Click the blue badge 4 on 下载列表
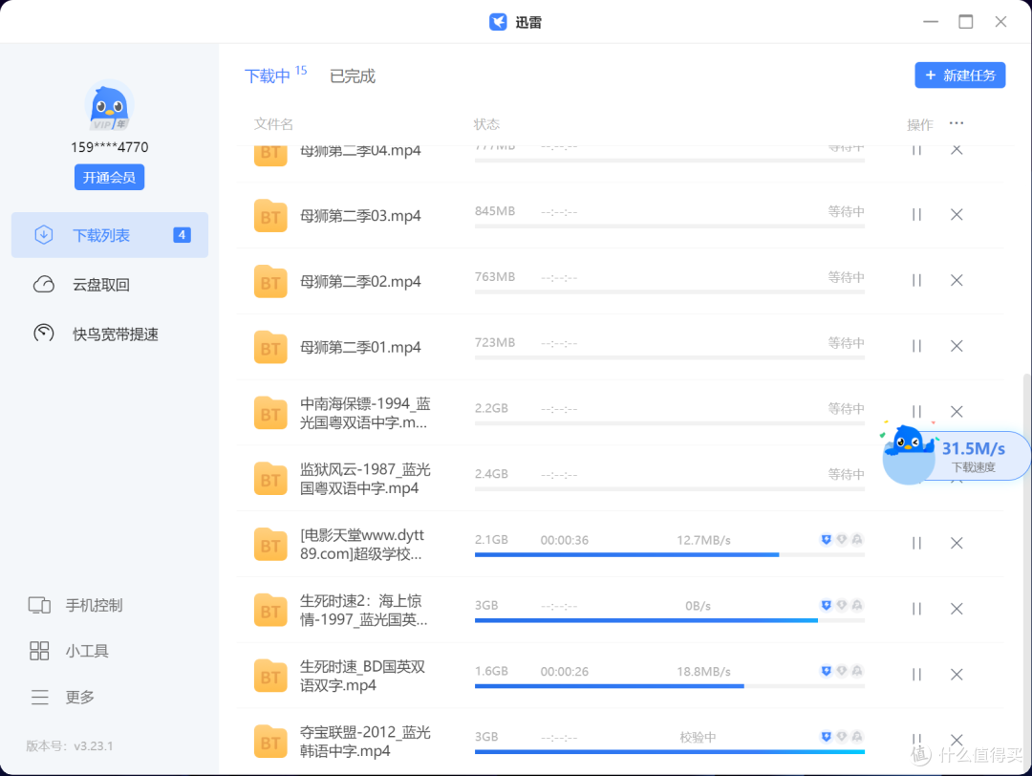Screen dimensions: 1032x776 [182, 235]
